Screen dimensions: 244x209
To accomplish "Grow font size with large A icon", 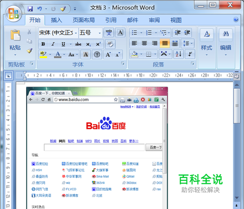I will 108,55.
